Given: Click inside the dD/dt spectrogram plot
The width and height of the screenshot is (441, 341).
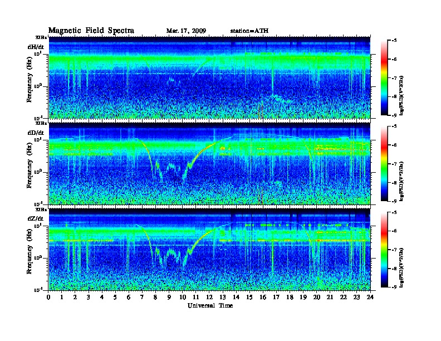Looking at the screenshot, I should (x=209, y=163).
